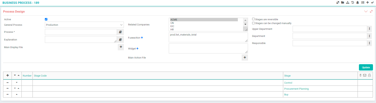Toggle the Active checkbox
The image size is (376, 103).
tap(46, 19)
